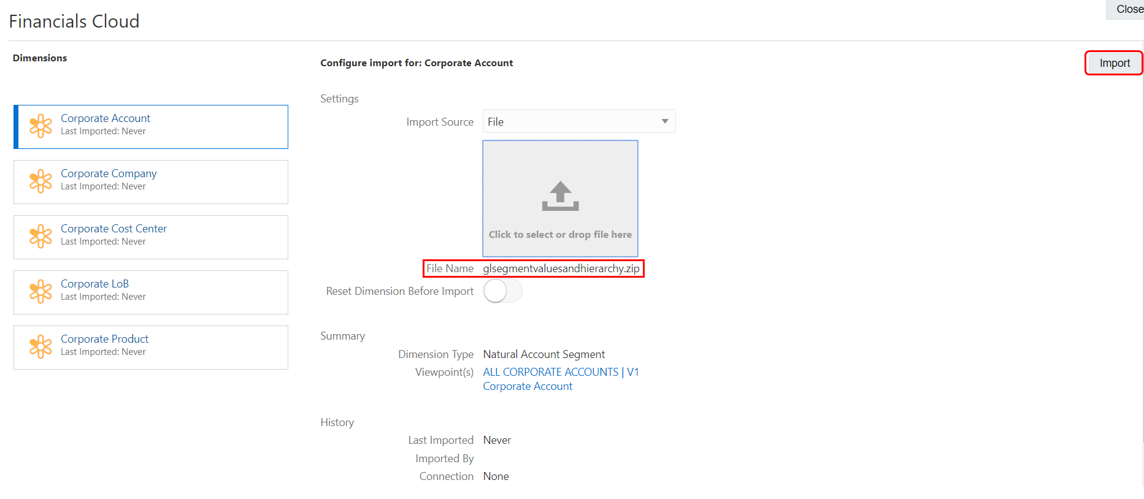Click the Settings section heading
The image size is (1144, 499).
(339, 99)
